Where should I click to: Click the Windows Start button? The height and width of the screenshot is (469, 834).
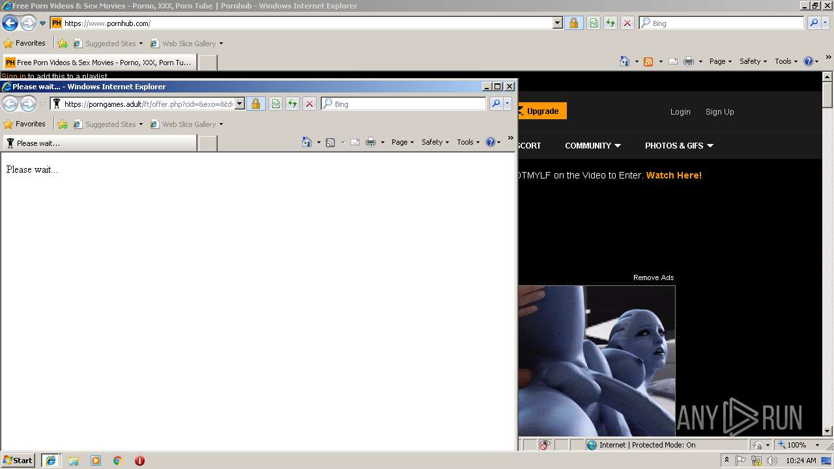pos(18,461)
